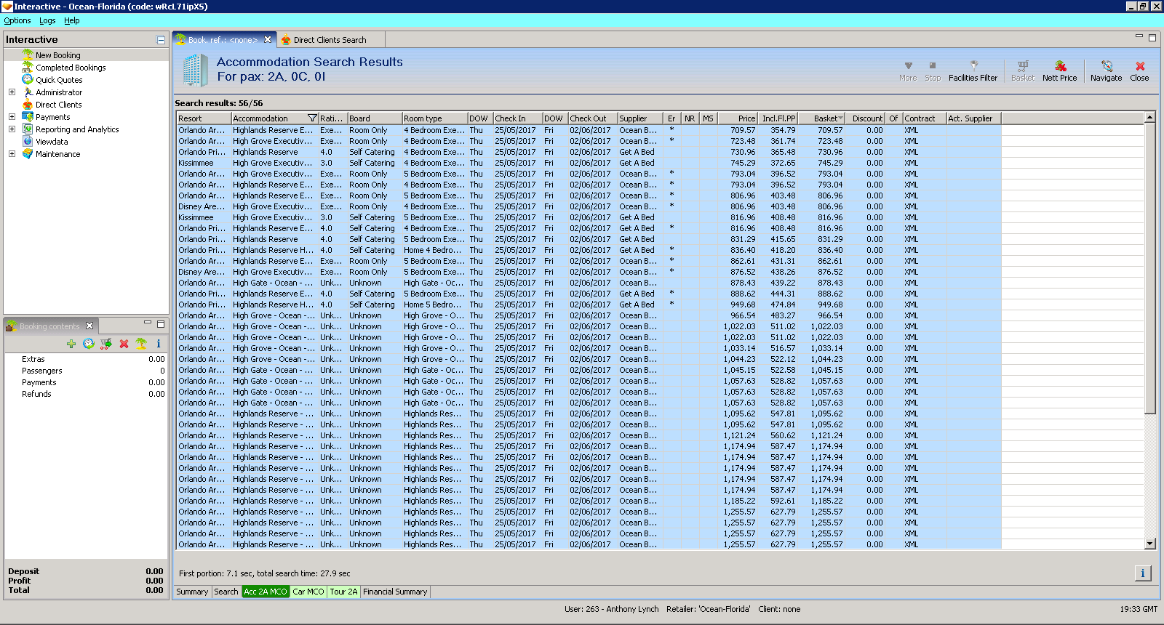Select the Extras row in Booking contents

coord(86,359)
